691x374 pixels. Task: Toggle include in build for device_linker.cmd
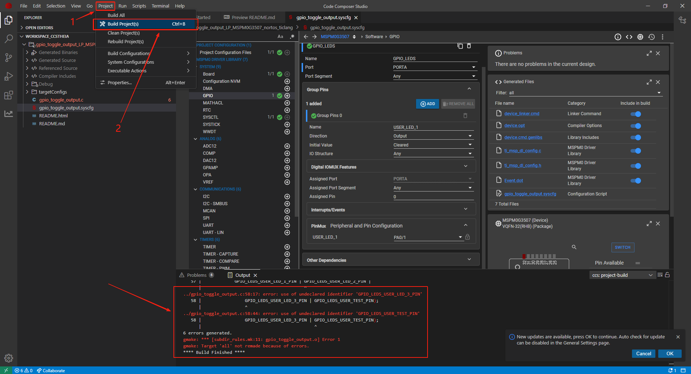coord(636,114)
